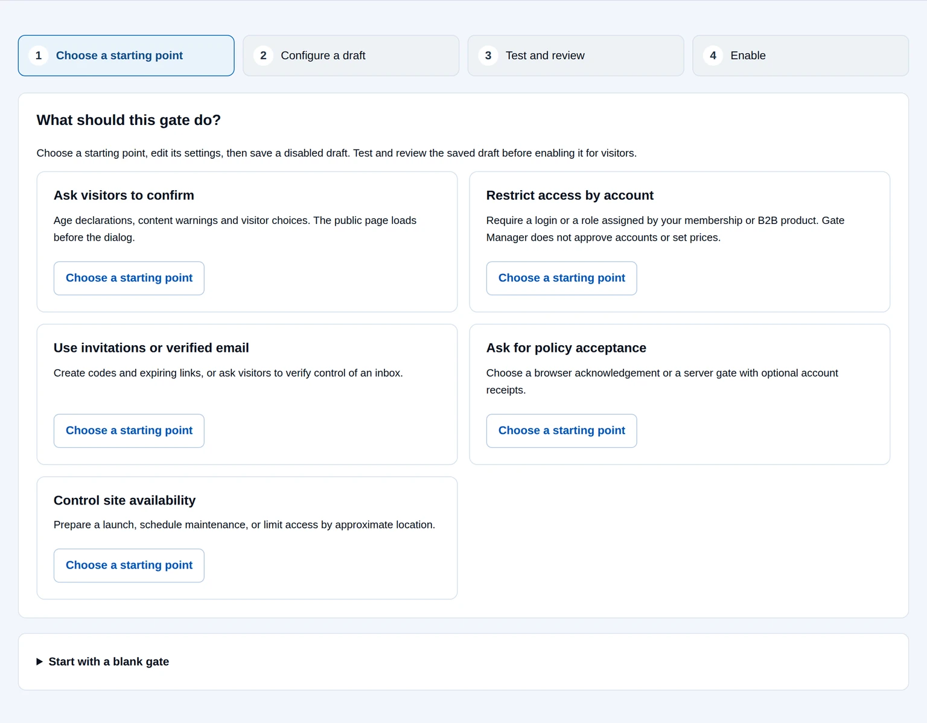Open step 3 Test and review
927x723 pixels.
(576, 56)
